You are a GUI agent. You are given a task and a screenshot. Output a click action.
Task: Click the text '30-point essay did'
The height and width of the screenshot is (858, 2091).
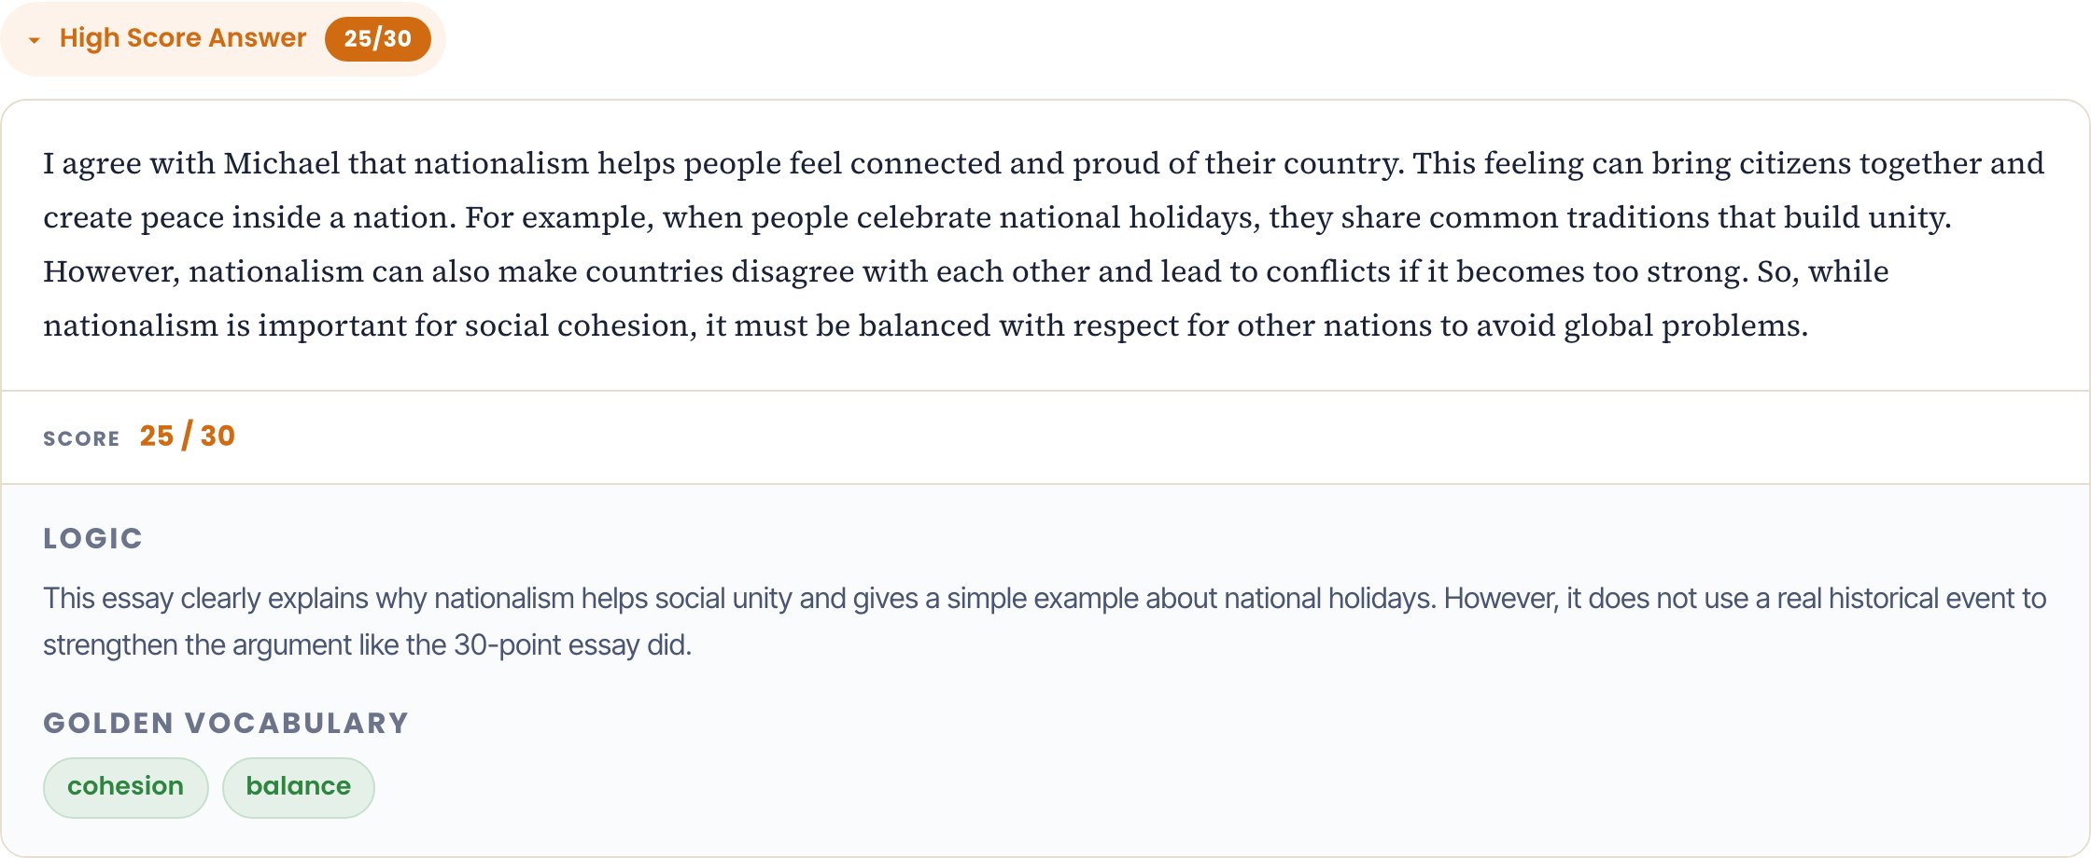(x=572, y=645)
